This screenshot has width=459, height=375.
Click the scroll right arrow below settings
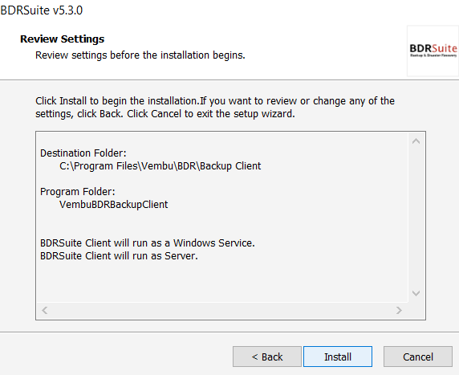tap(399, 310)
